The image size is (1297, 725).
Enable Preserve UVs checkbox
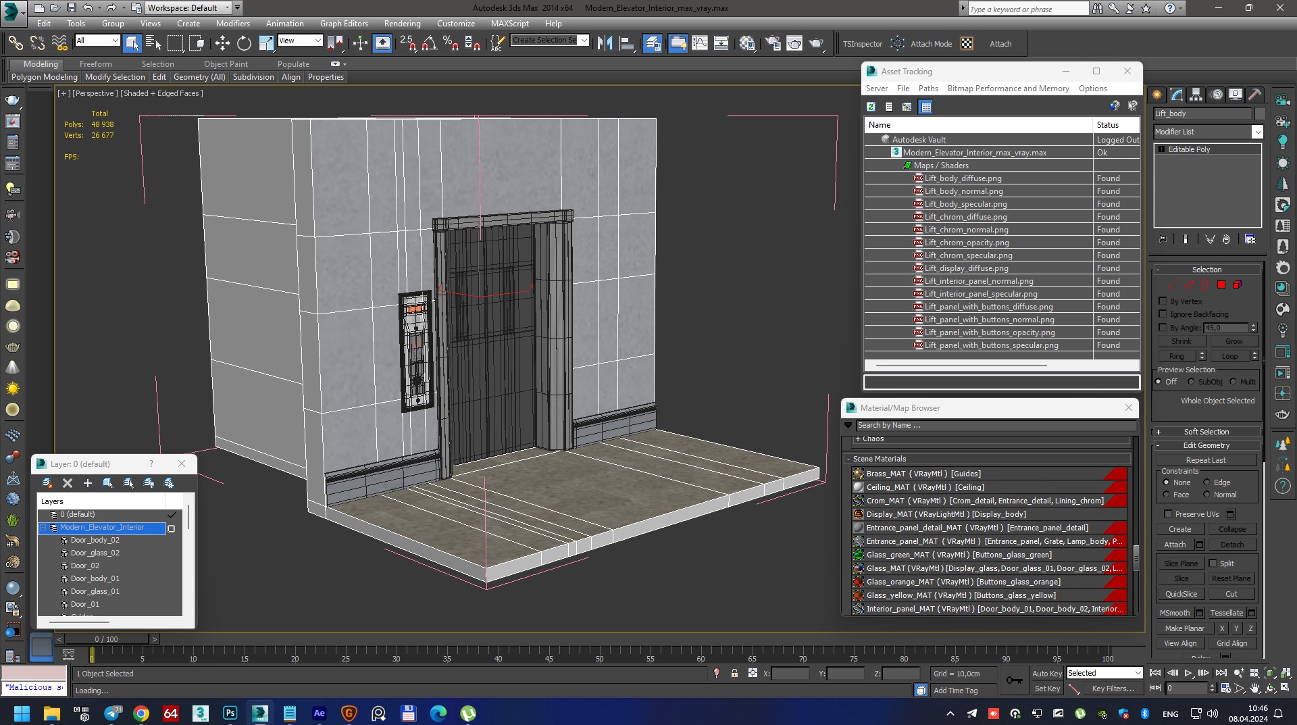[x=1167, y=514]
